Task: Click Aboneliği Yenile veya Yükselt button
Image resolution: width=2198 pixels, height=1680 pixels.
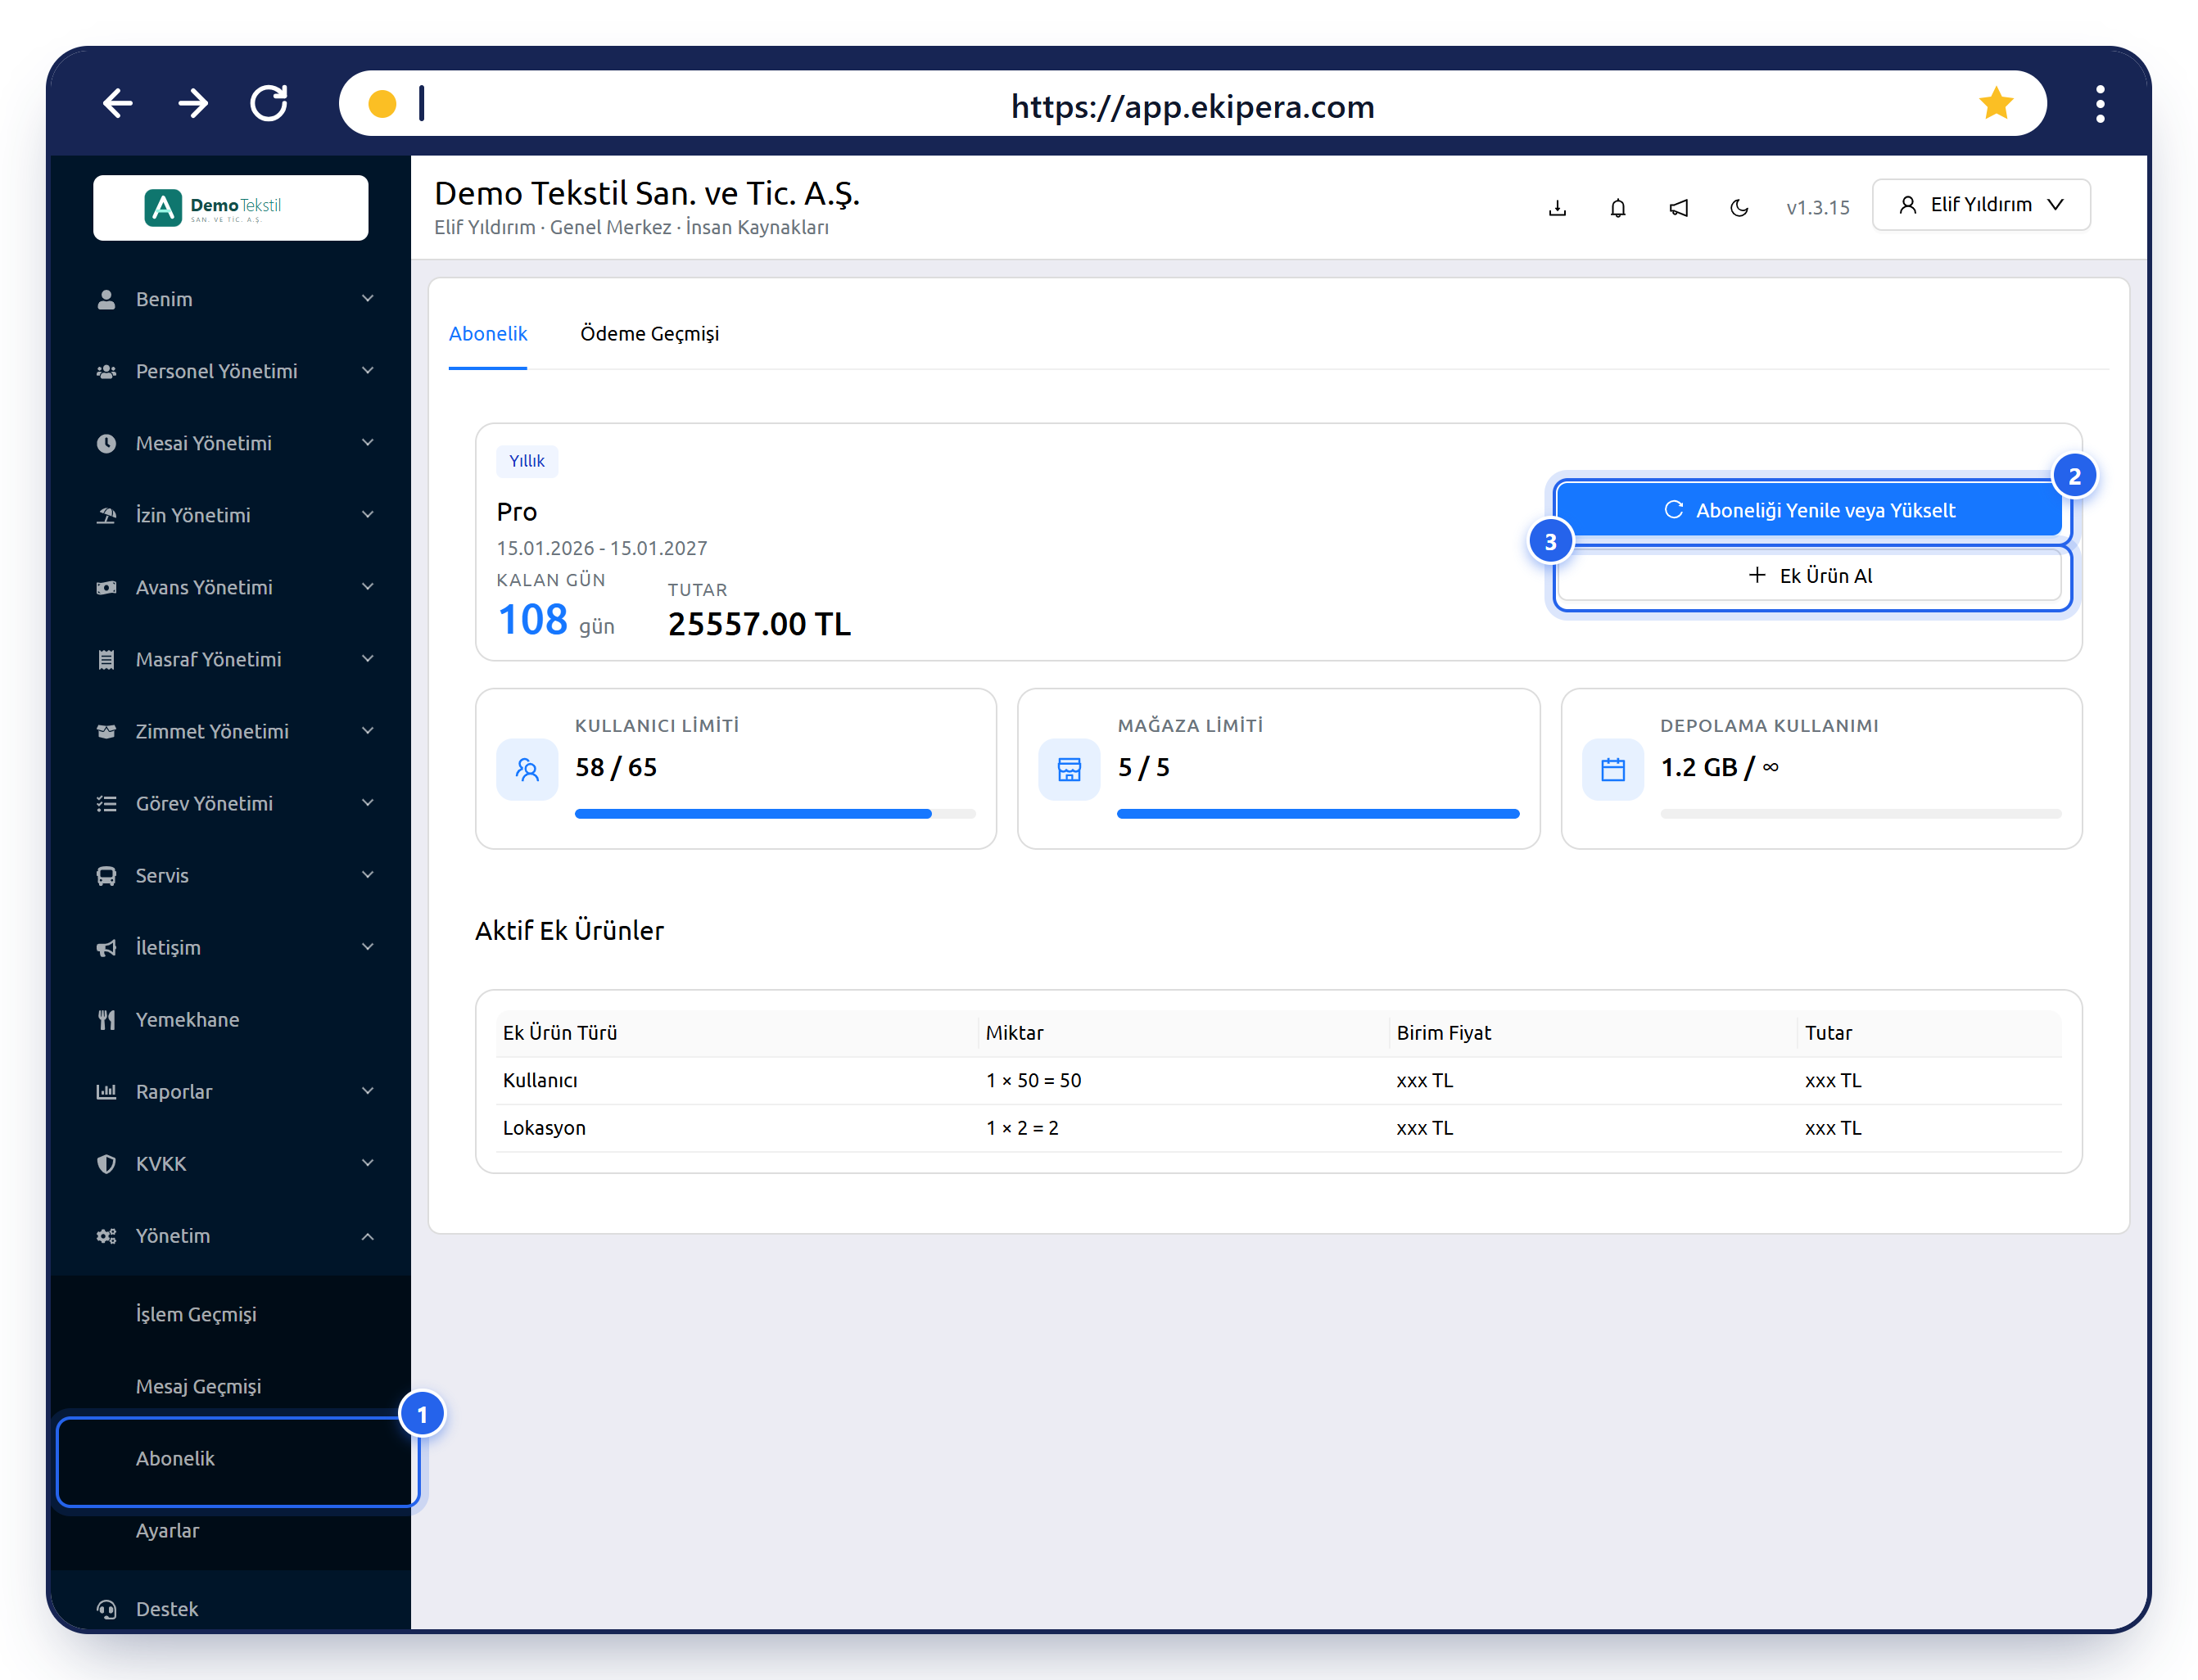Action: pyautogui.click(x=1809, y=510)
